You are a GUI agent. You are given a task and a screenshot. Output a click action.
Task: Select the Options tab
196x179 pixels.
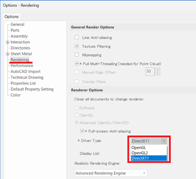12,17
